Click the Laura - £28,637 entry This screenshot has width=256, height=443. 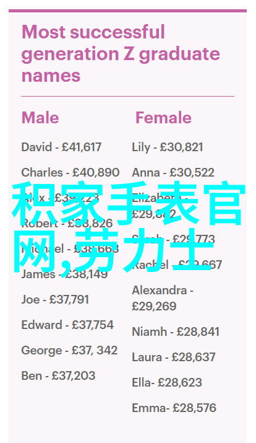tap(174, 357)
